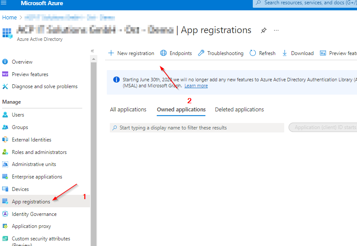Click the Administrative units icon
Viewport: 357px width, 246px height.
point(5,164)
